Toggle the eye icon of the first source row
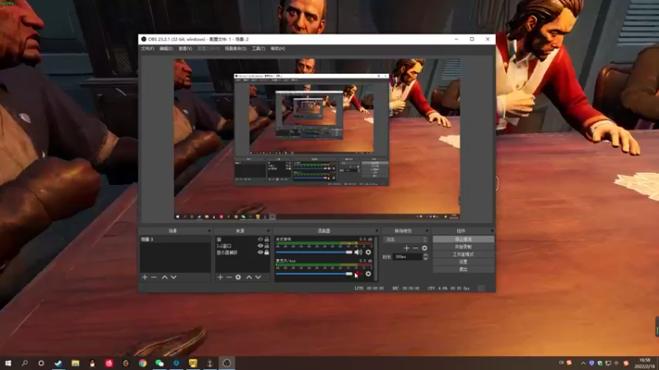This screenshot has height=370, width=659. tap(260, 239)
